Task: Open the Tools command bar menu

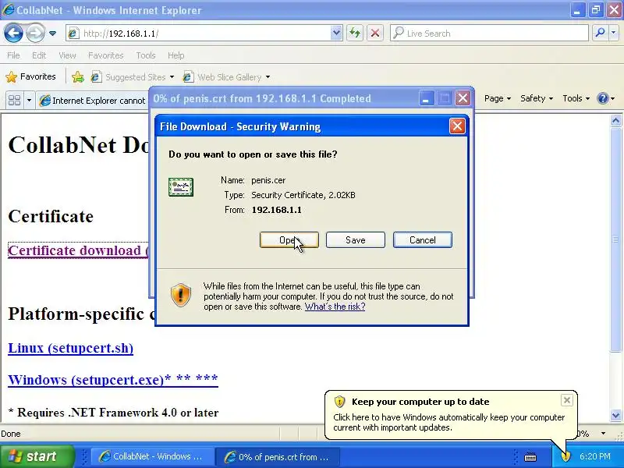Action: [x=576, y=98]
